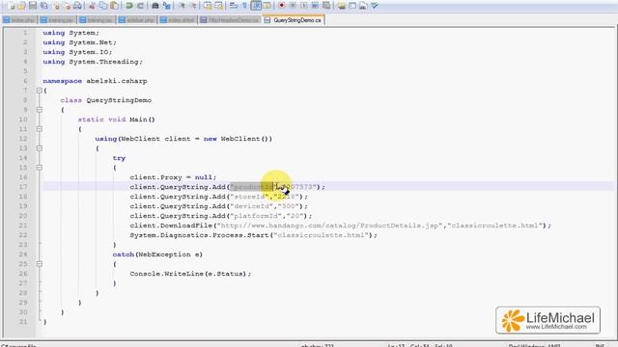Start macro recording with the red dot icon
This screenshot has height=347, width=618.
281,6
